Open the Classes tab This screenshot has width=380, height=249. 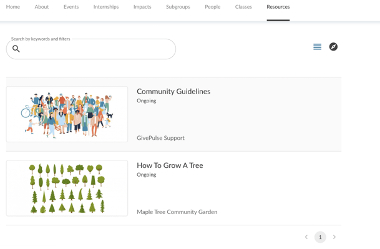coord(243,7)
